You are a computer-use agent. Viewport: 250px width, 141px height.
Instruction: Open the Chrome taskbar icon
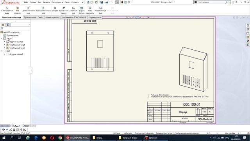(60, 138)
